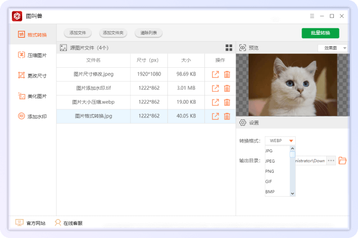
Task: Select file 图片大小压缩.webp in list
Action: pos(93,102)
